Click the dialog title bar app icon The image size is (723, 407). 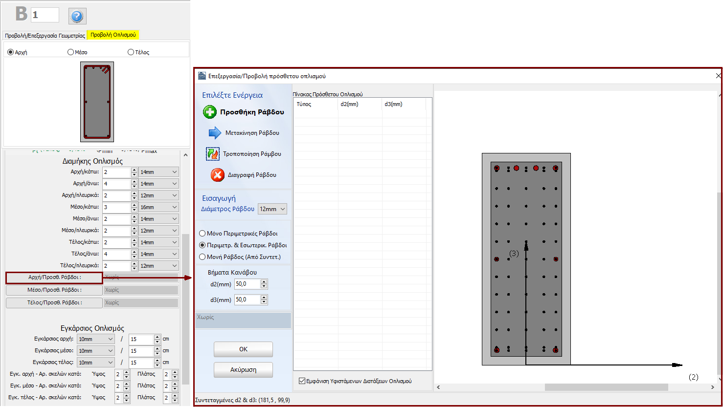[x=202, y=76]
